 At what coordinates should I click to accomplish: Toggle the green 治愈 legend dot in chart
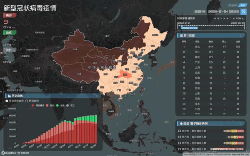(x=57, y=105)
